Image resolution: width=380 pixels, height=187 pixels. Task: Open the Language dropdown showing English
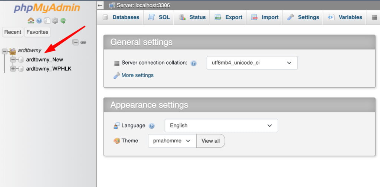click(x=221, y=126)
